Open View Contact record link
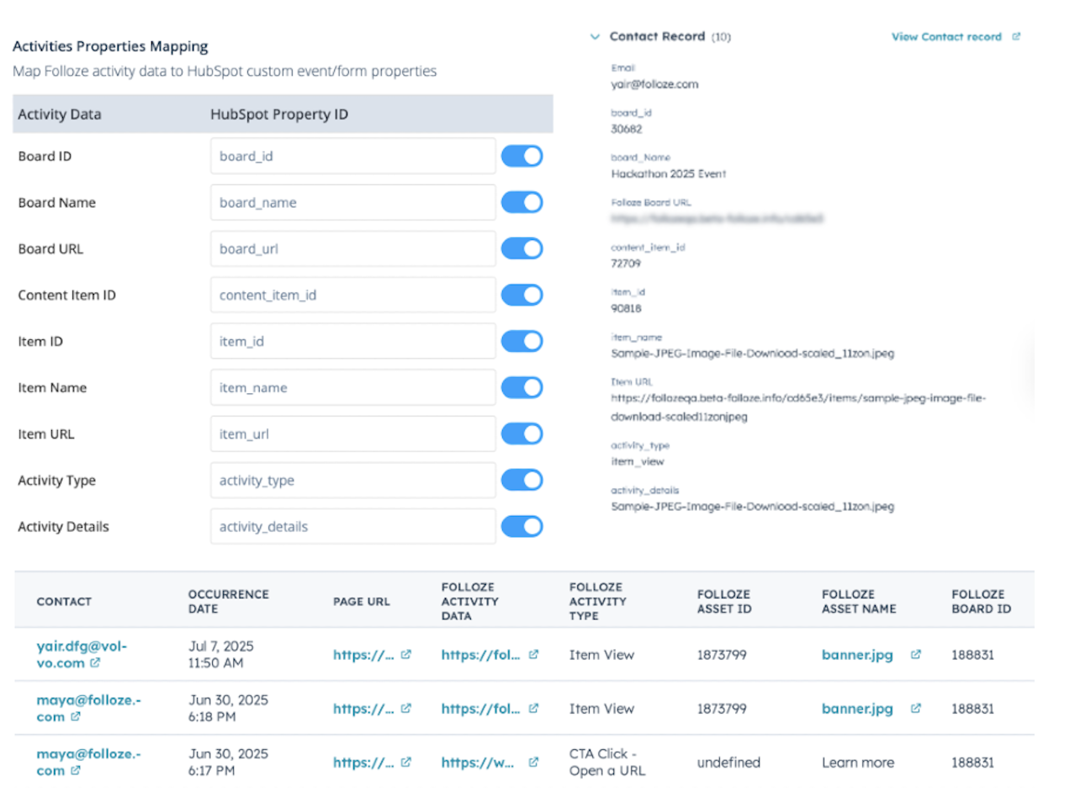Viewport: 1075px width, 803px height. [946, 37]
